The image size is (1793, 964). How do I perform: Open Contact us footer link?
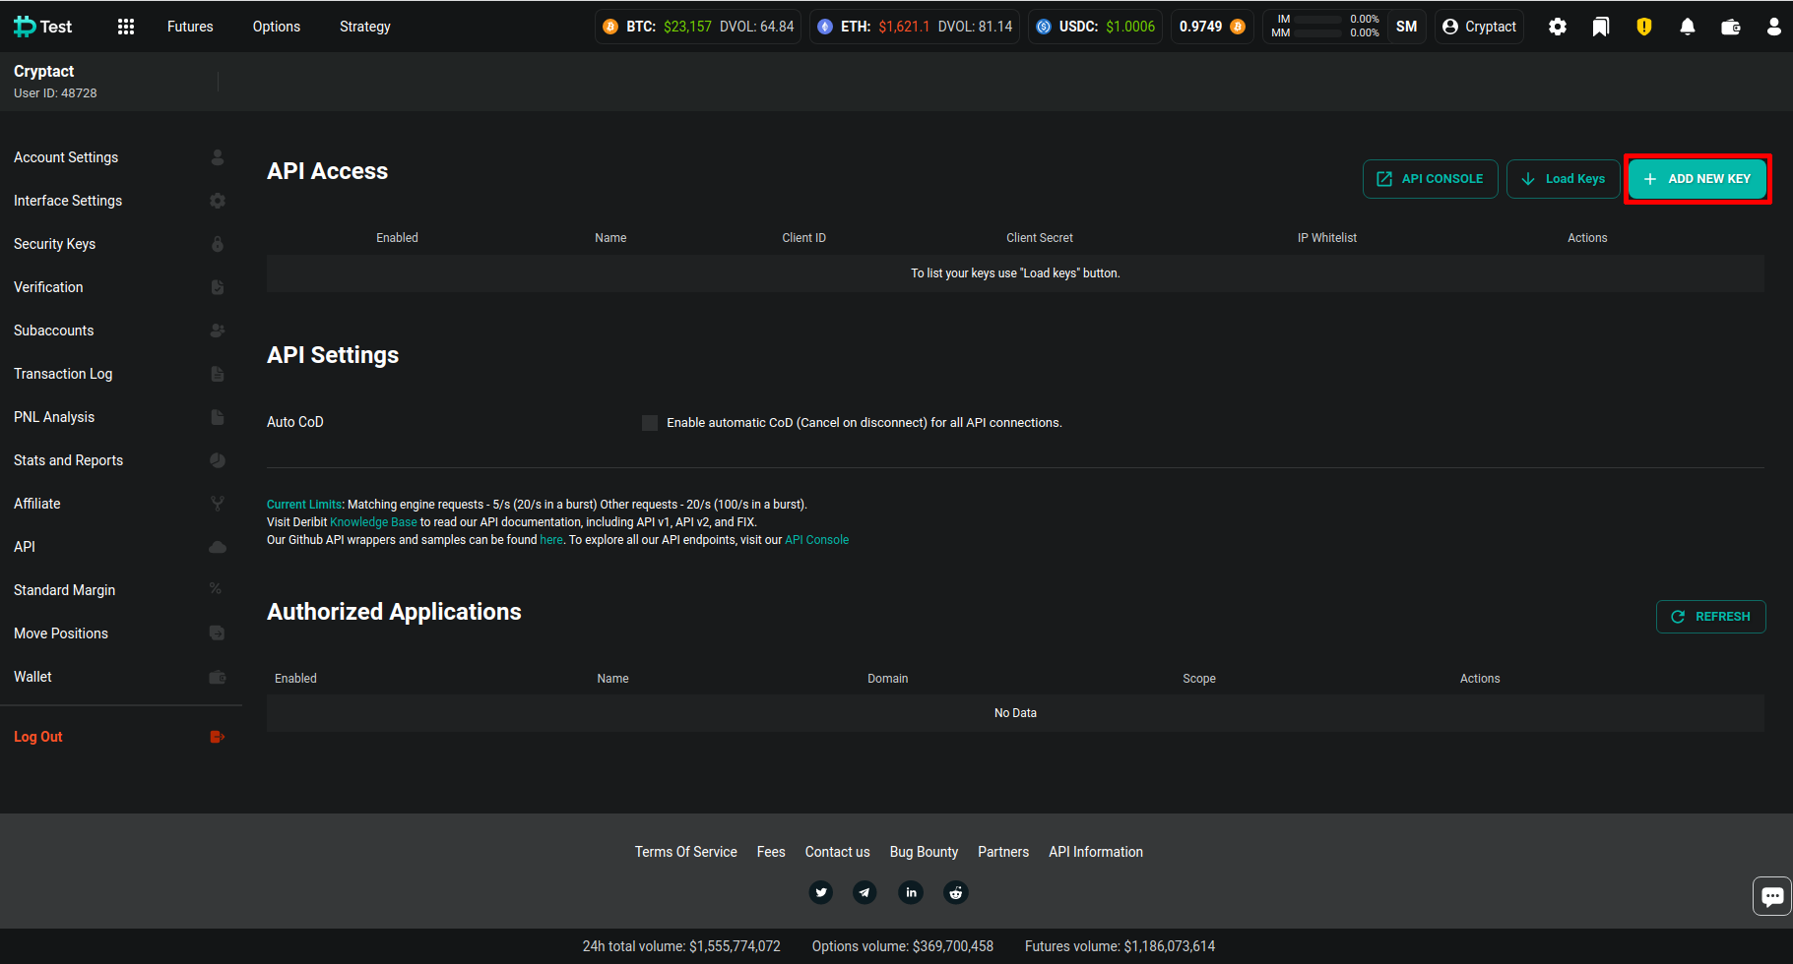pyautogui.click(x=838, y=852)
